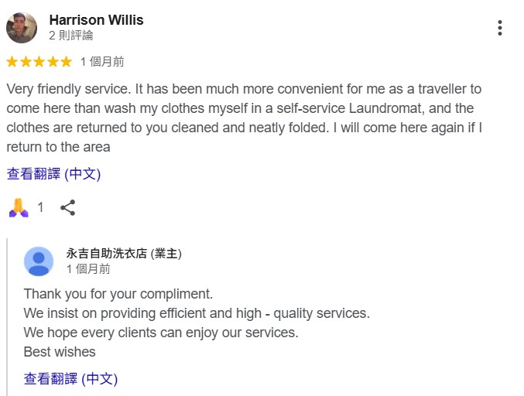View the reviewer's "2 則評論" count
The width and height of the screenshot is (524, 396).
pos(71,36)
